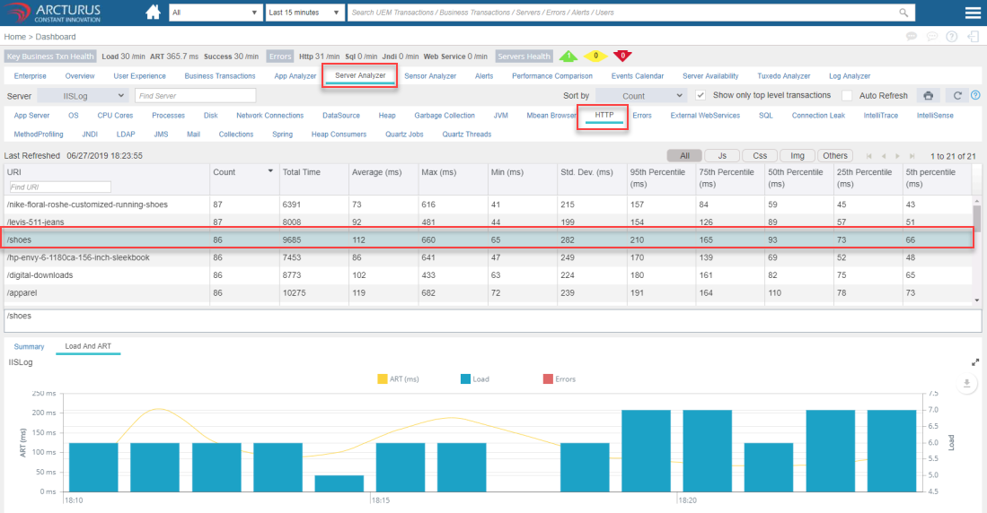The image size is (987, 513).
Task: Click the Home icon in the header
Action: coord(153,13)
